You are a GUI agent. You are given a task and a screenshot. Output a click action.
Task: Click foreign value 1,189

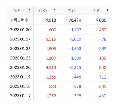(51, 58)
